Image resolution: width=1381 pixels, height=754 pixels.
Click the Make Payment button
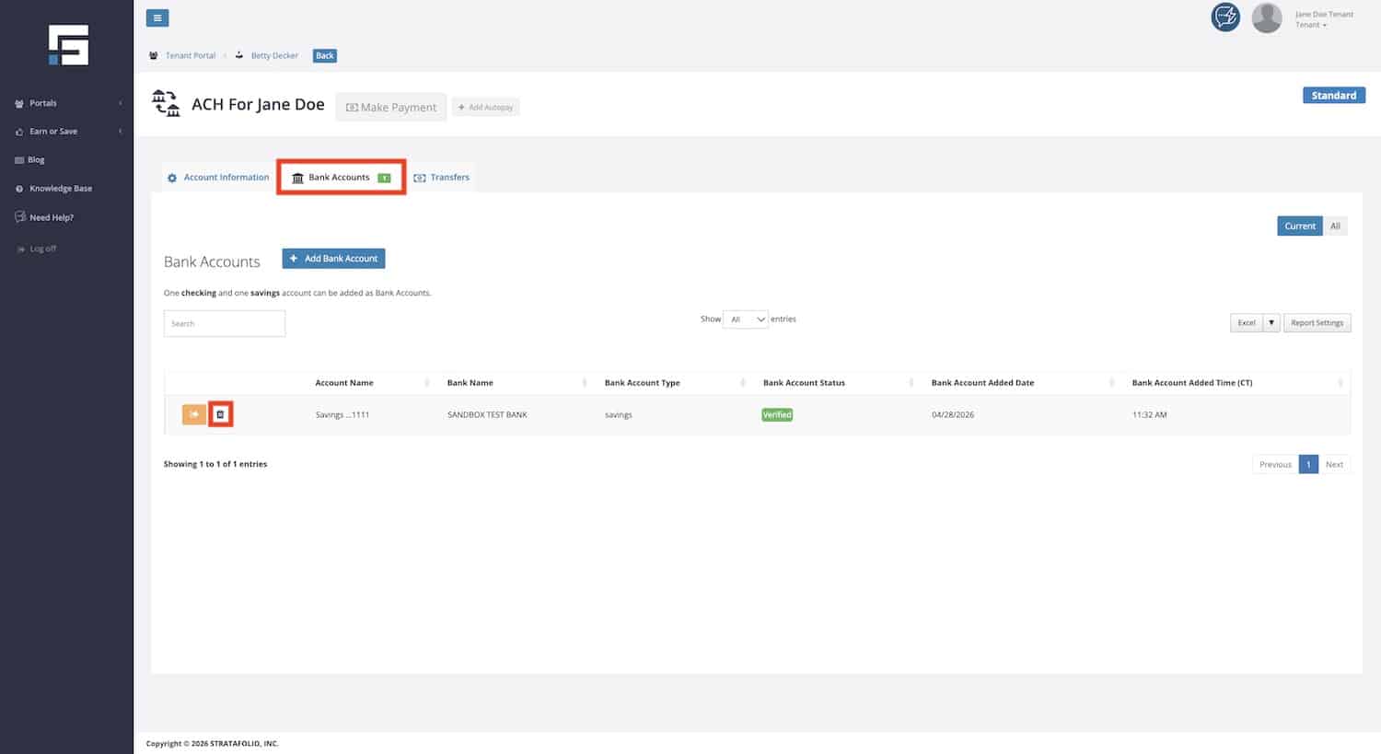click(391, 107)
